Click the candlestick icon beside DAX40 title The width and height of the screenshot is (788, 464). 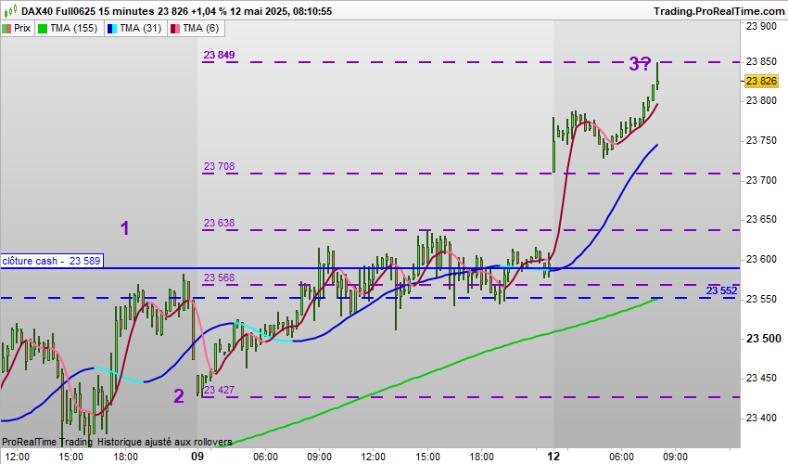click(x=10, y=9)
